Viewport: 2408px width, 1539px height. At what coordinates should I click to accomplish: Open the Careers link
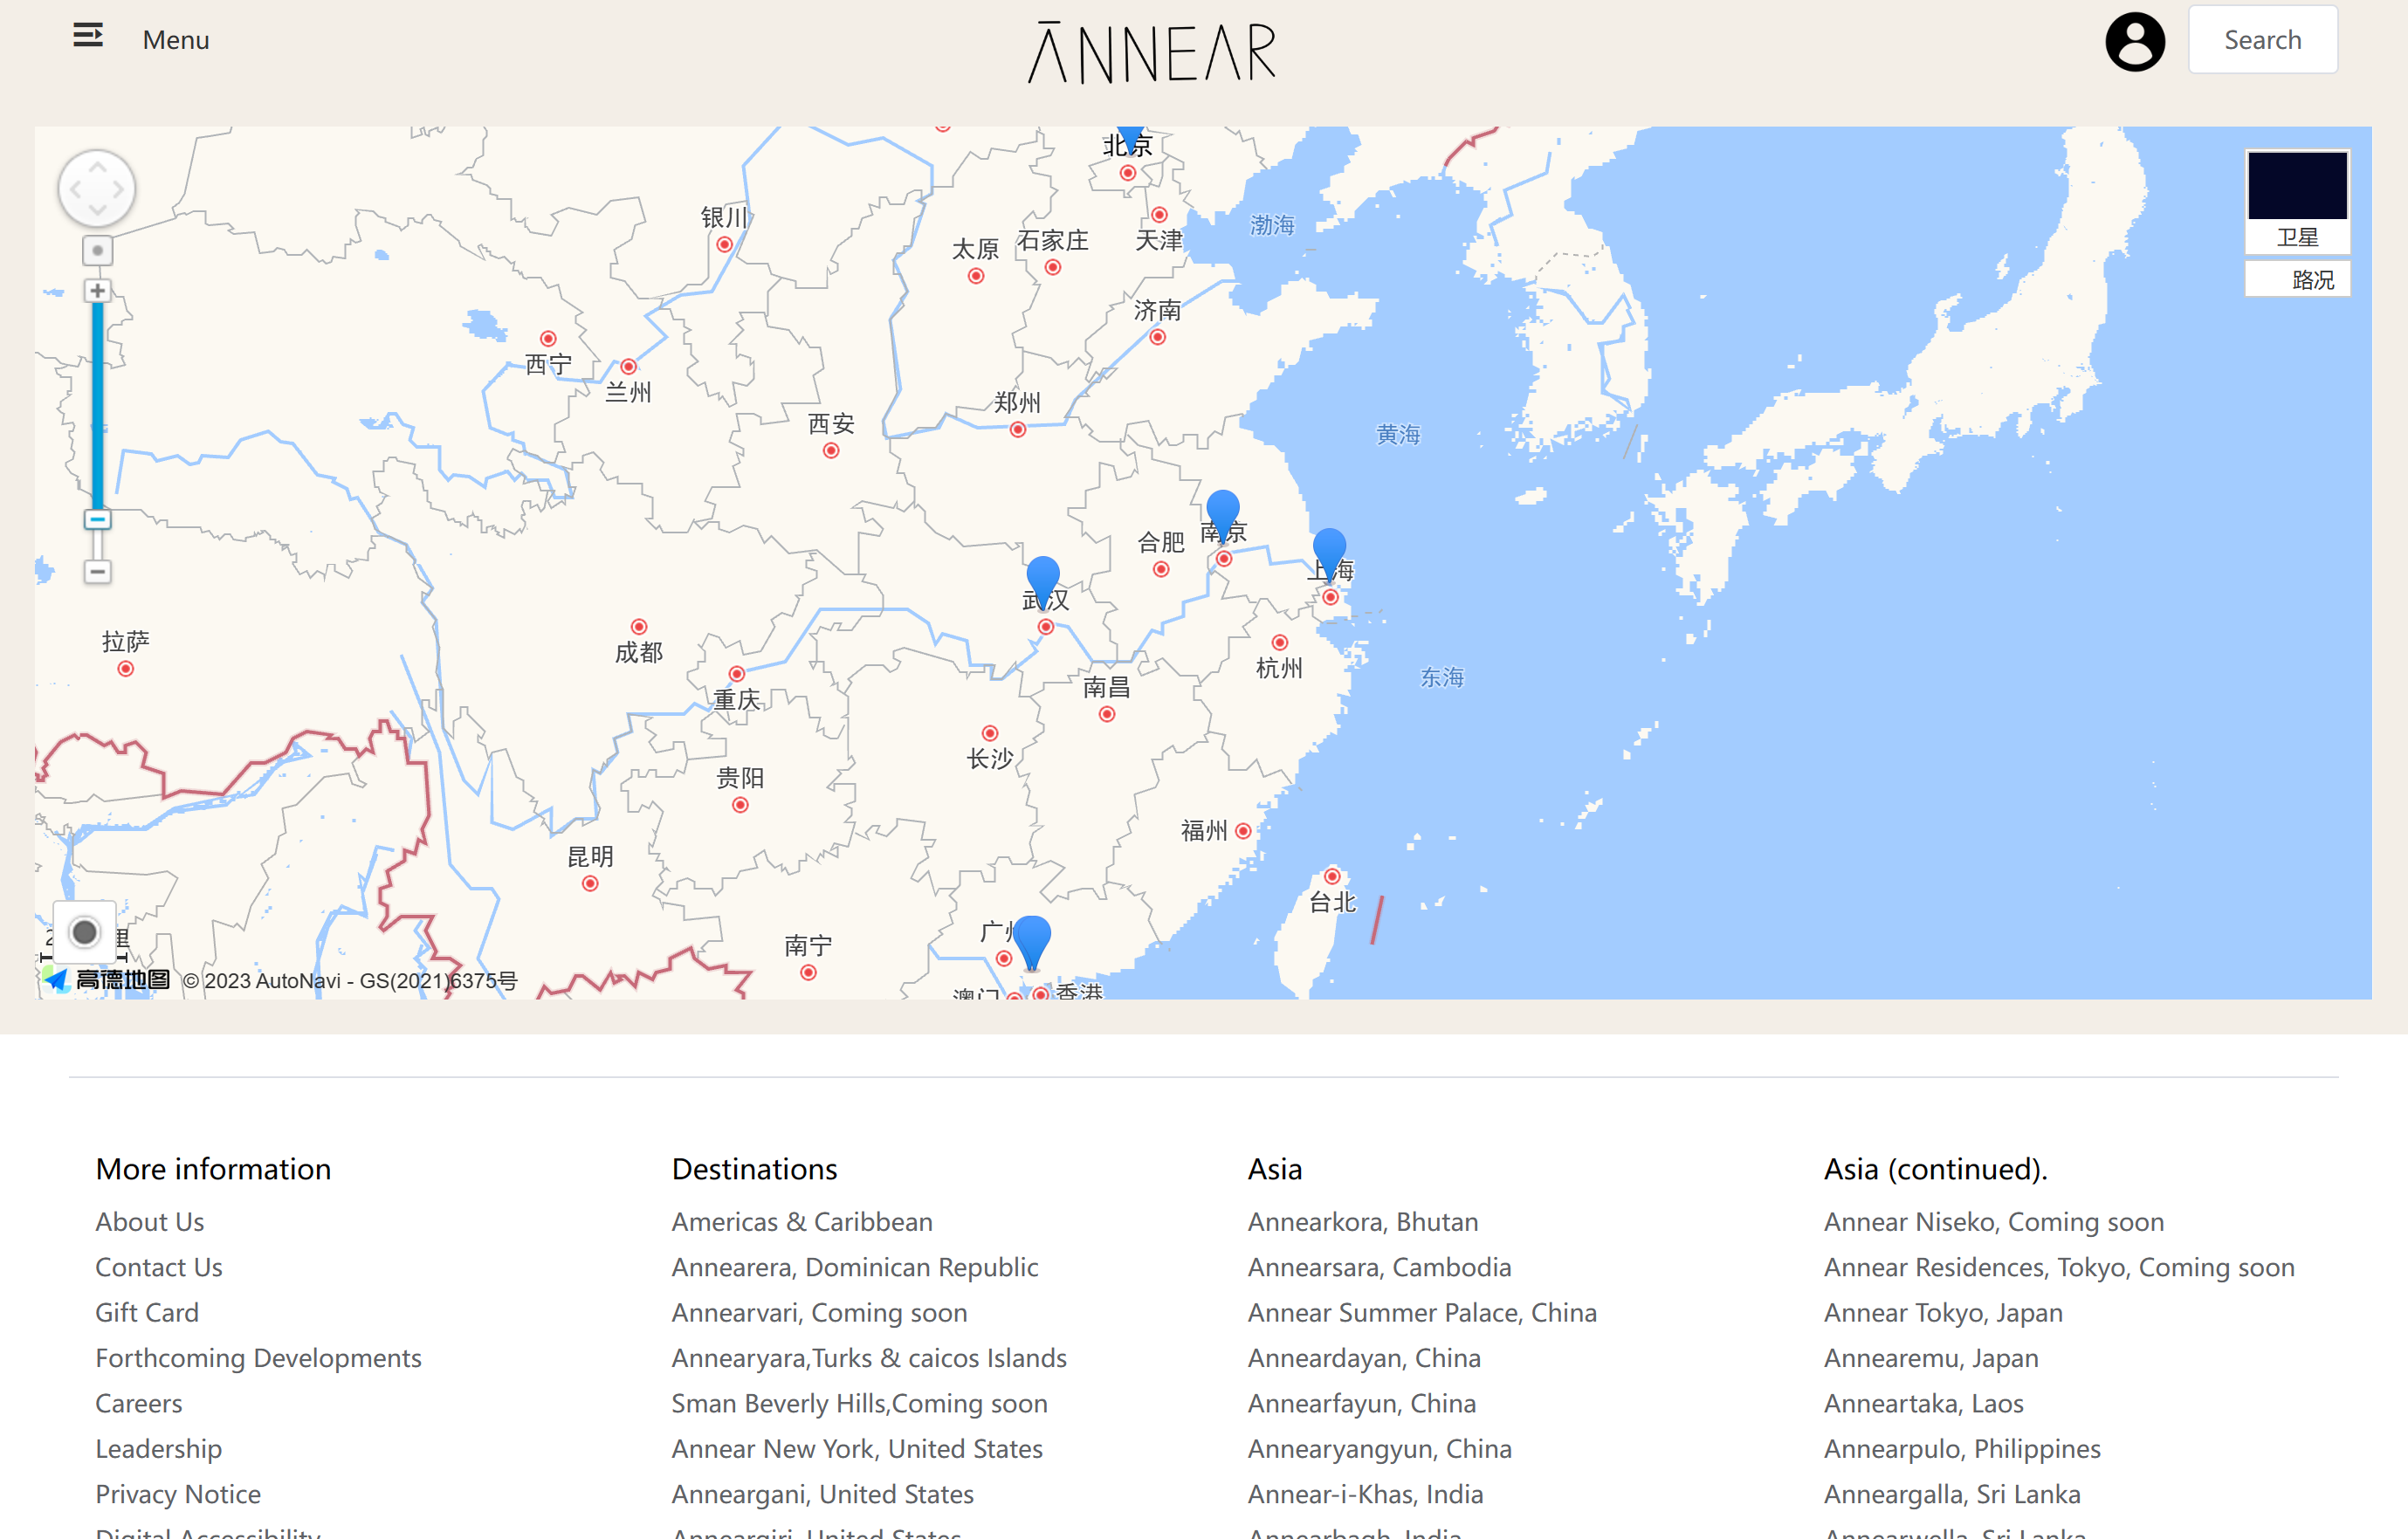tap(139, 1404)
